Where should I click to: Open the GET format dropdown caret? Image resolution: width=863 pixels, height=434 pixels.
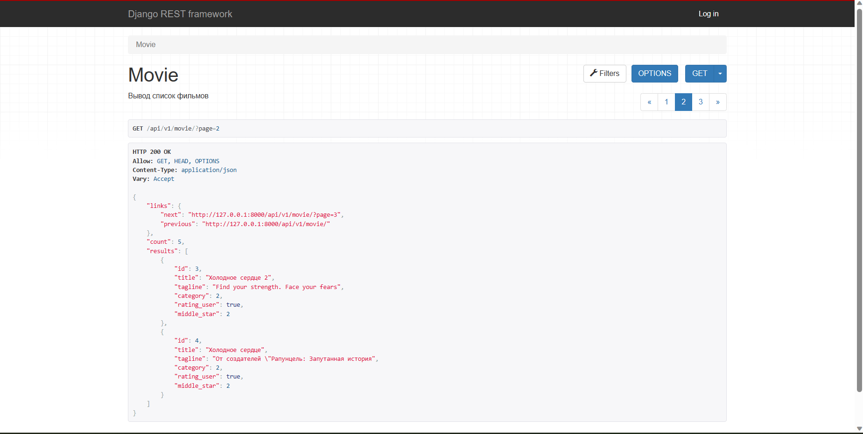pos(719,73)
